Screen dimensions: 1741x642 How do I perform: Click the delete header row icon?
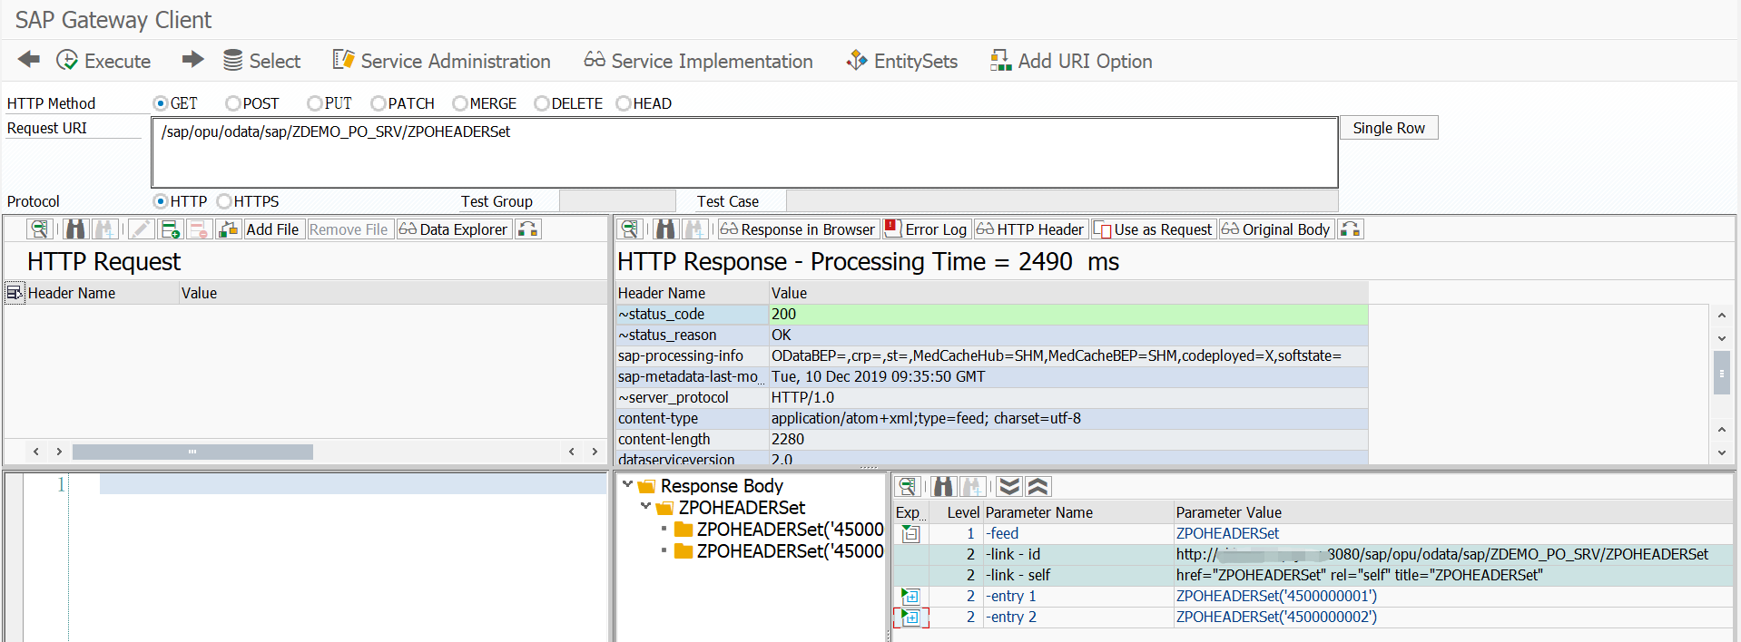point(199,229)
